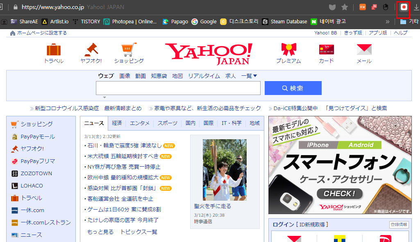Open the search suggestion arrow below search box
The image size is (420, 242).
pos(104,97)
